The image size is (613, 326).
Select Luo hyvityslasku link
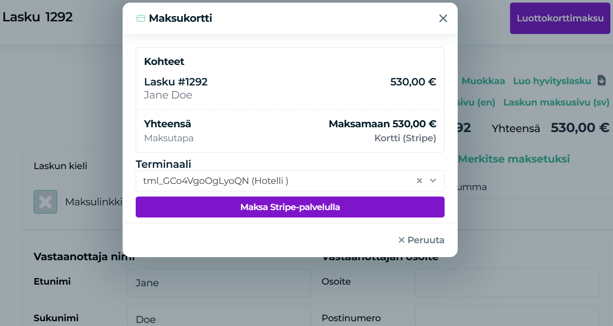pos(552,81)
